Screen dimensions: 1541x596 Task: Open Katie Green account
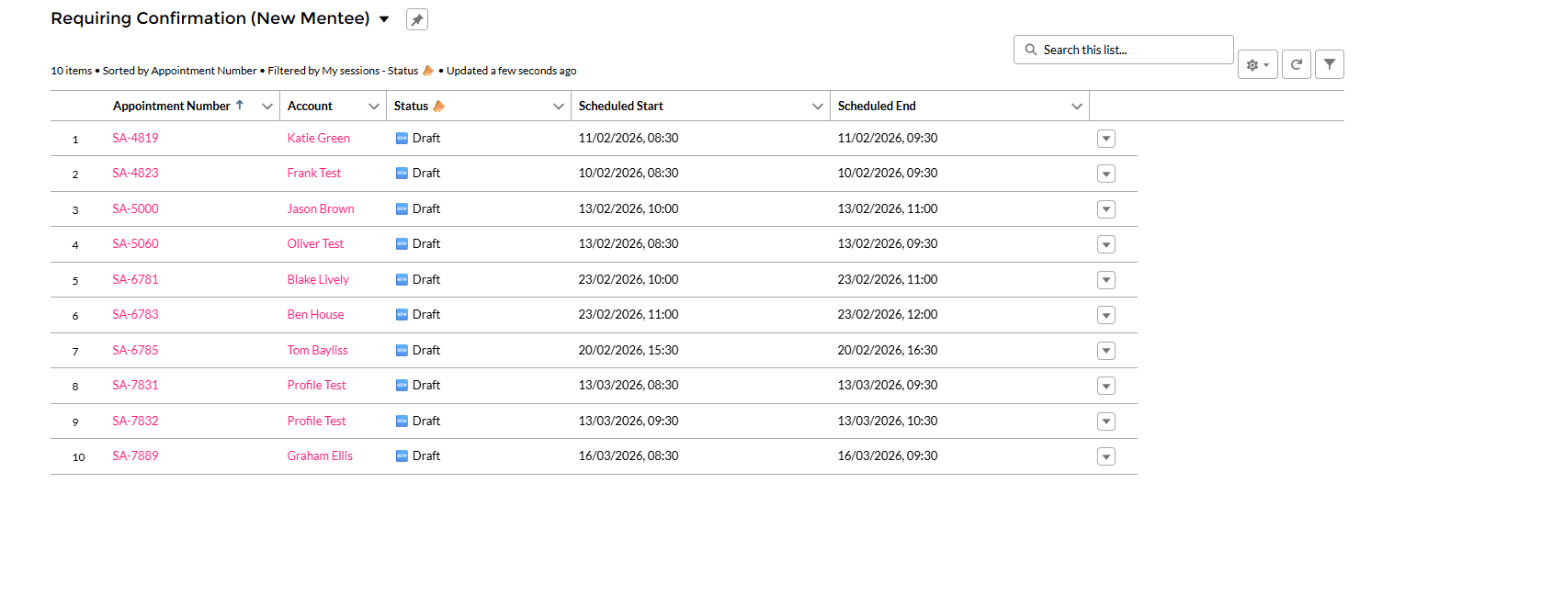click(319, 138)
